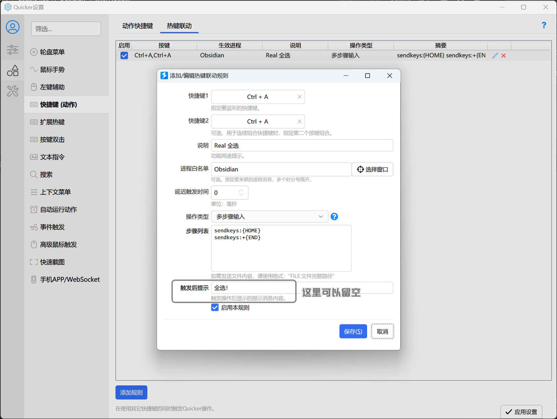
Task: Click the user account avatar icon
Action: 13,27
